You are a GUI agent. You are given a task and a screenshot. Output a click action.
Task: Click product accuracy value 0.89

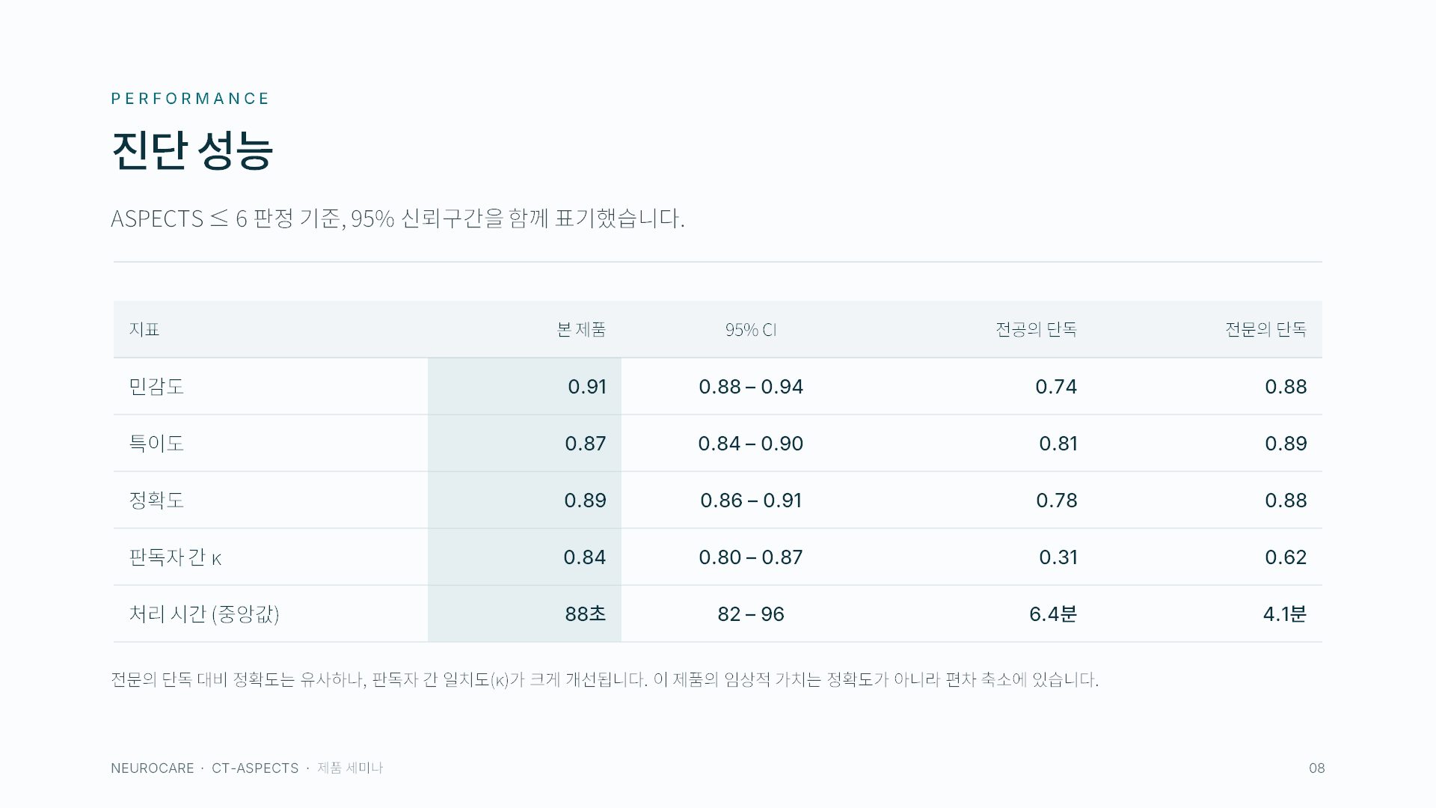[x=586, y=501]
